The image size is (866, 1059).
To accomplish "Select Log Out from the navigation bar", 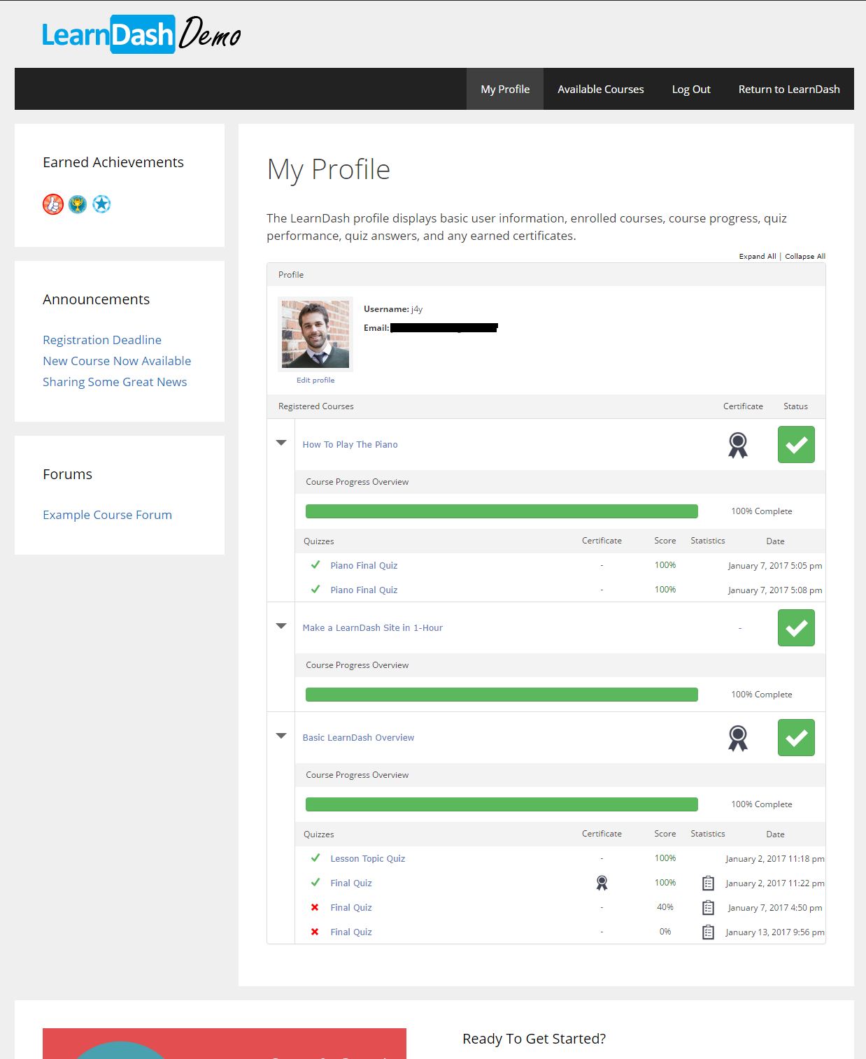I will click(x=691, y=90).
